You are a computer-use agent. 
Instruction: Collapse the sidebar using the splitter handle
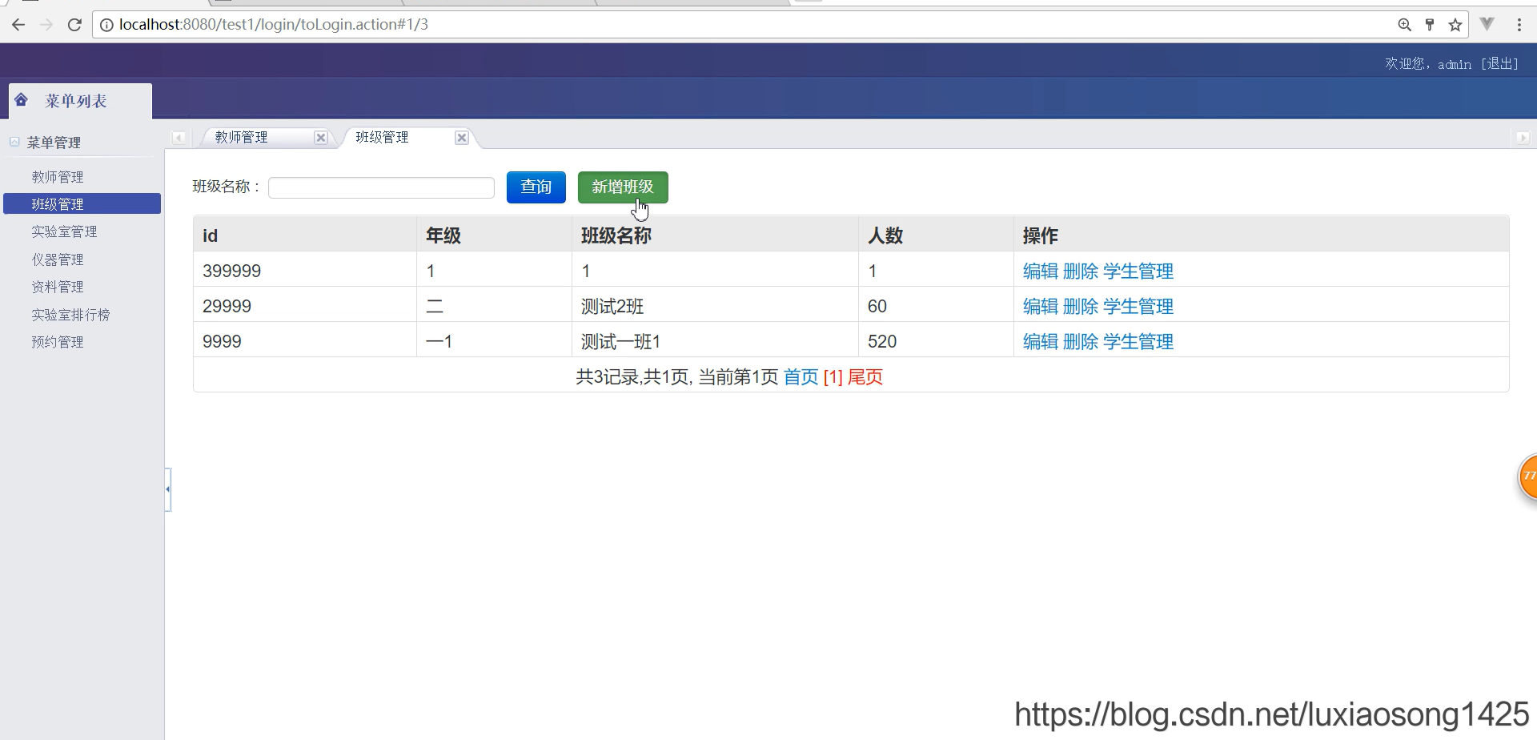(168, 489)
